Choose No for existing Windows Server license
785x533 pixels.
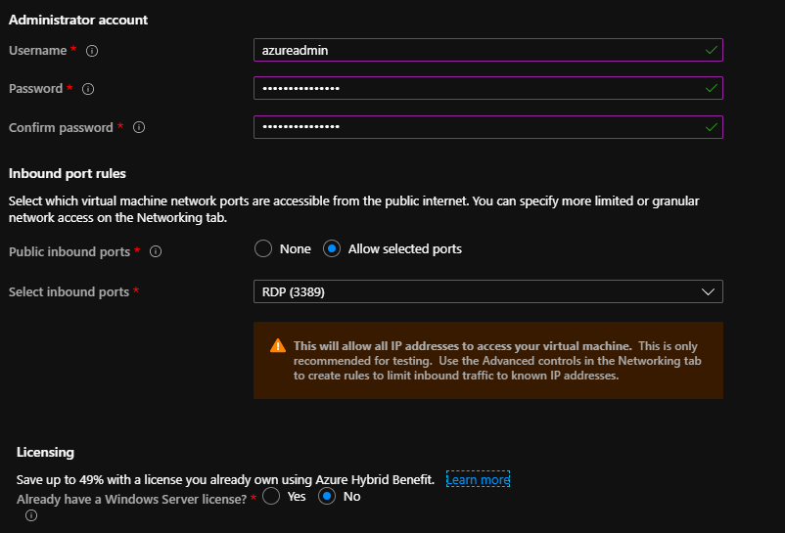[x=328, y=497]
